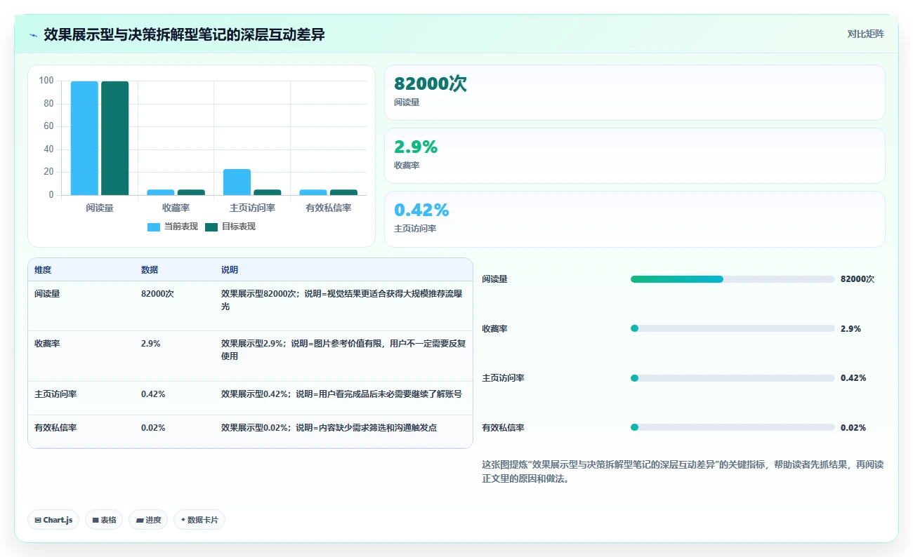Click the 效果展示型0.02% description cell
Image resolution: width=913 pixels, height=557 pixels.
tap(343, 431)
